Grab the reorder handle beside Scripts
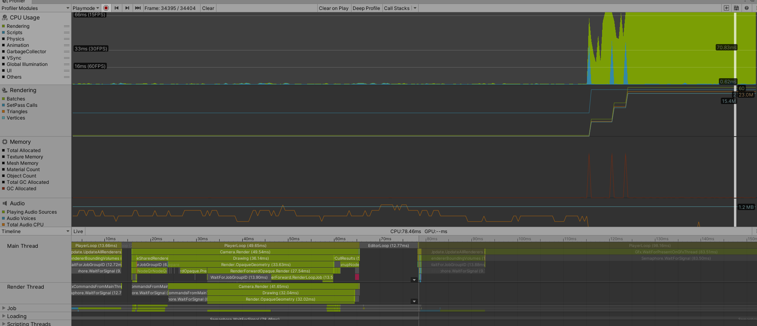The height and width of the screenshot is (326, 757). coord(67,33)
